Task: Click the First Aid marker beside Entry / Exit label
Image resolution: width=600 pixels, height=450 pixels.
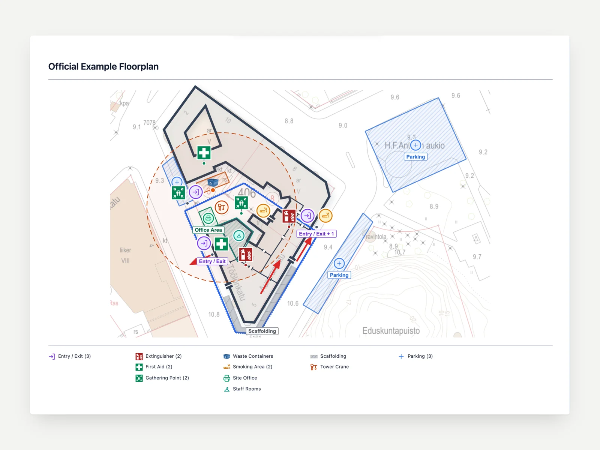Action: point(221,244)
